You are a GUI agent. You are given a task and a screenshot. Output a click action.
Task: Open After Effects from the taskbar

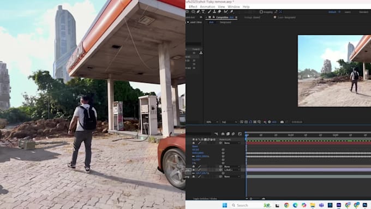pos(339,205)
